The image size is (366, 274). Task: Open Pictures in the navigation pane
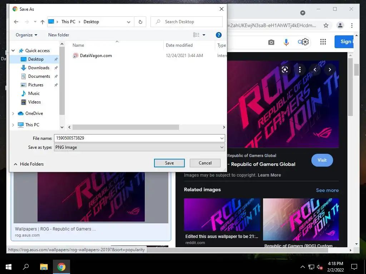[35, 85]
